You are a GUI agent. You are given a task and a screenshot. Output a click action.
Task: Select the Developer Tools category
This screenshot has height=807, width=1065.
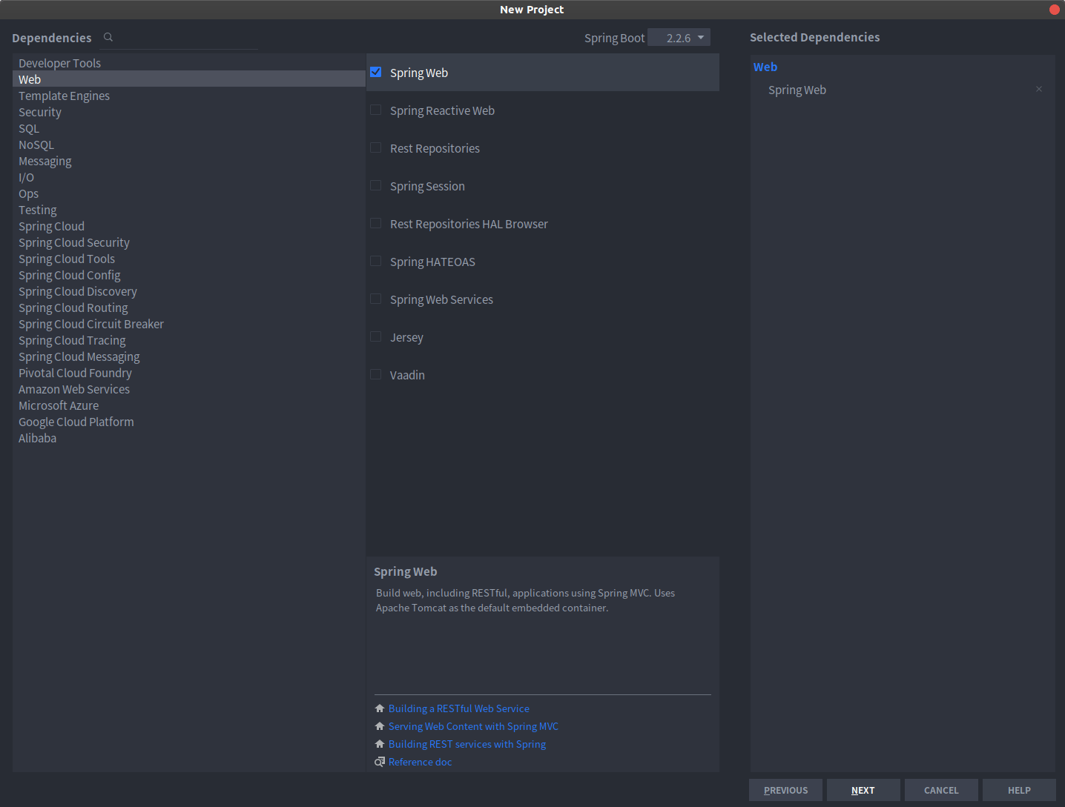59,63
